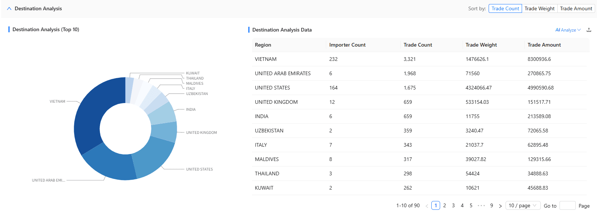Image resolution: width=597 pixels, height=223 pixels.
Task: Sort by Trade Count
Action: click(x=505, y=8)
